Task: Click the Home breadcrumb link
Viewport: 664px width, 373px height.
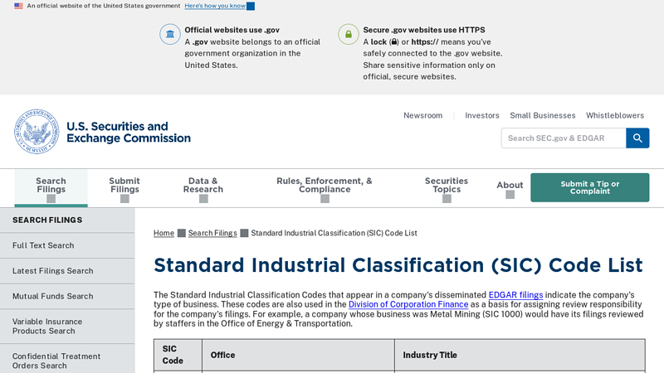Action: point(164,233)
